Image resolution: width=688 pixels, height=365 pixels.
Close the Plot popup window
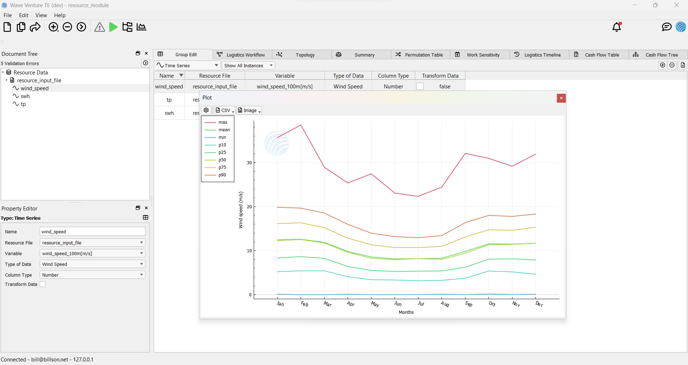point(561,98)
